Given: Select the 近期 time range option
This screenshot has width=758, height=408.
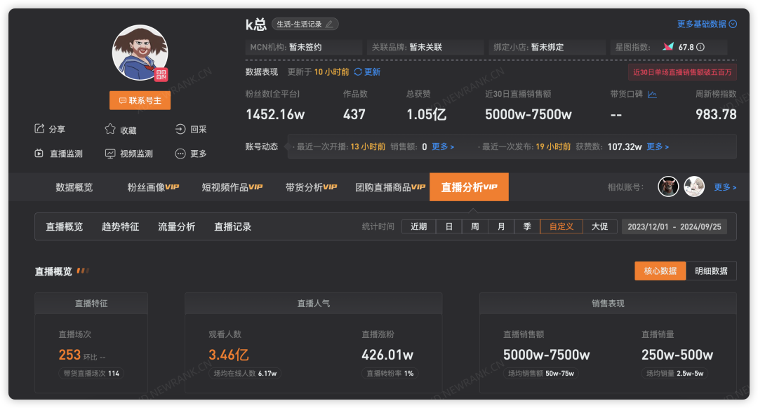Looking at the screenshot, I should point(418,226).
